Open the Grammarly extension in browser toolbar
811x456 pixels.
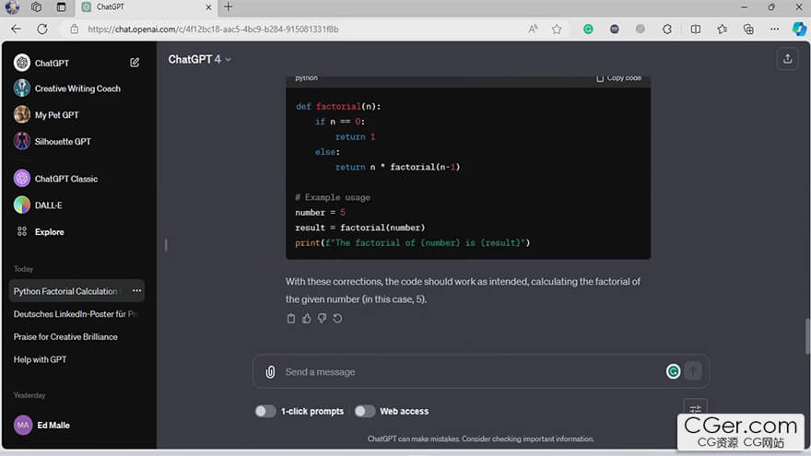(588, 29)
